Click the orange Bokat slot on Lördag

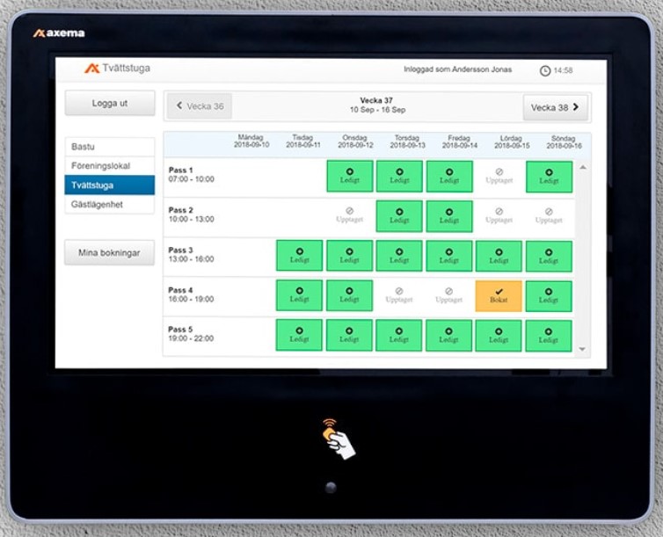click(499, 295)
